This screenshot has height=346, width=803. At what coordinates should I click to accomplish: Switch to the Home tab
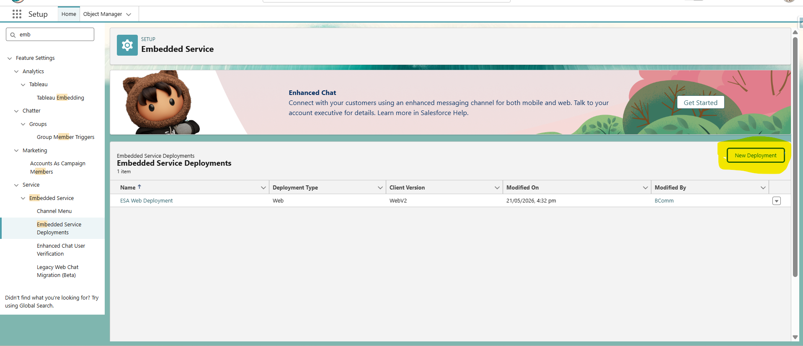(x=69, y=14)
